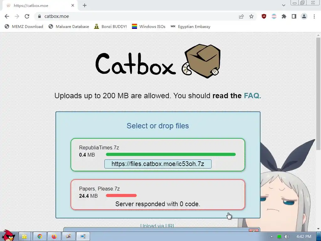Share this page using the share icon
Image resolution: width=321 pixels, height=241 pixels.
pyautogui.click(x=241, y=16)
